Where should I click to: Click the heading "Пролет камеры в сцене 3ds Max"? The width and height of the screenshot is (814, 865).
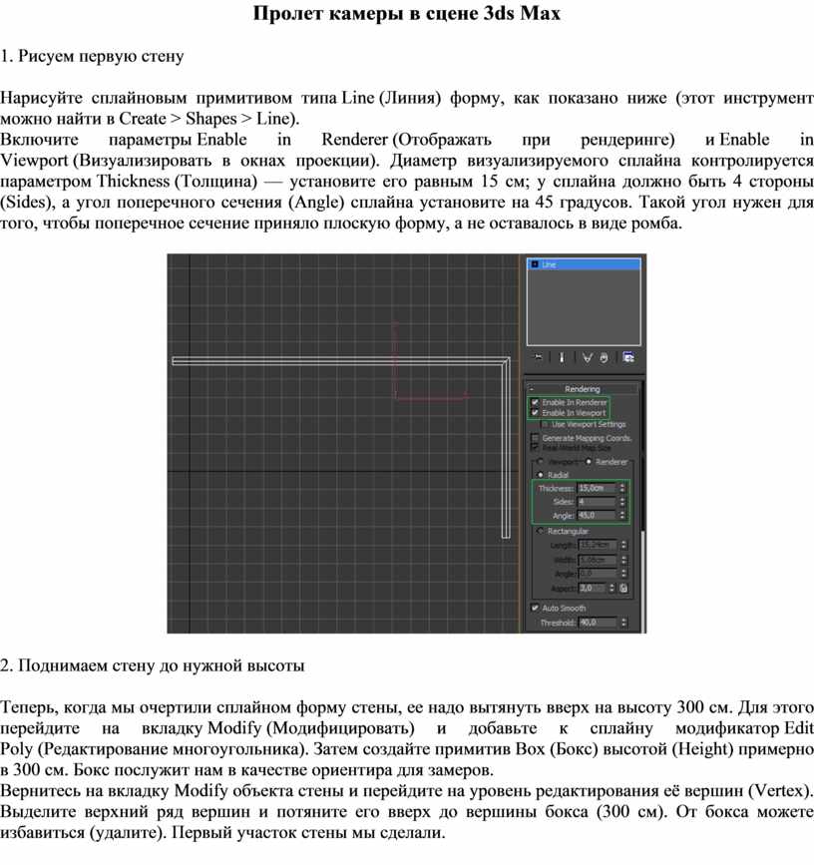tap(407, 13)
